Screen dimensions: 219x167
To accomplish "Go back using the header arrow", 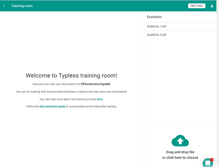I will tap(4, 6).
